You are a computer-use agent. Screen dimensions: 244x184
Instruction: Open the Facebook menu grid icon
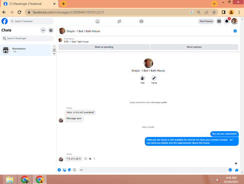pos(219,21)
